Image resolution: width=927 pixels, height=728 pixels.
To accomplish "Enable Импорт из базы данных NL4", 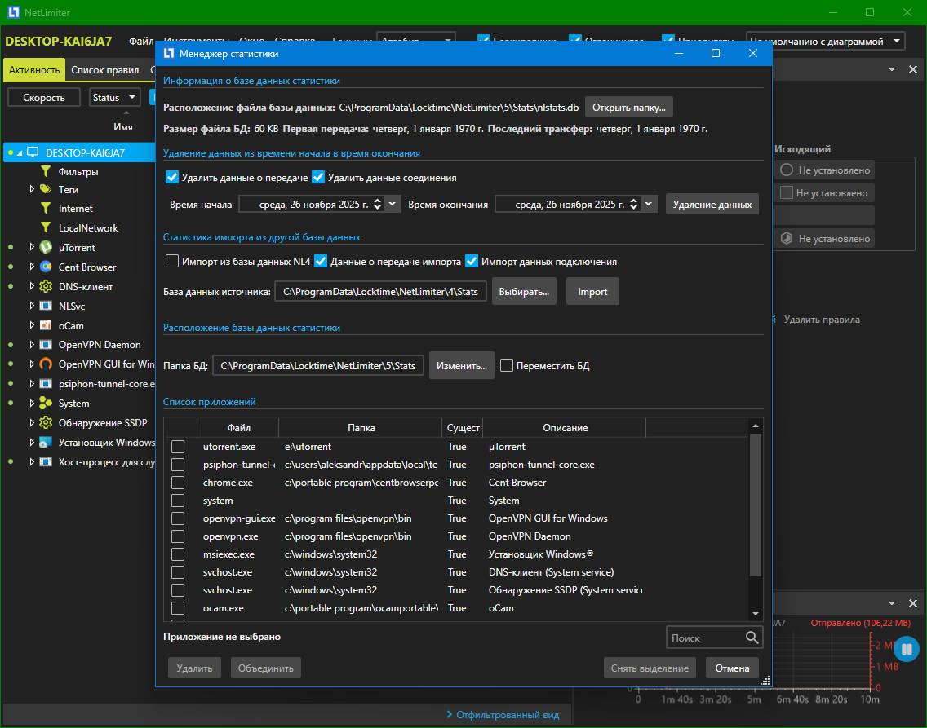I will (x=172, y=262).
